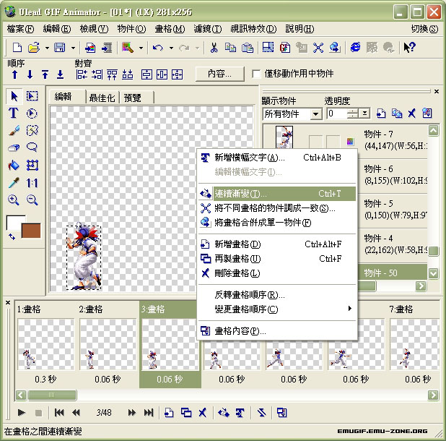Toggle lock box beside 物件 - 7

pos(333,141)
